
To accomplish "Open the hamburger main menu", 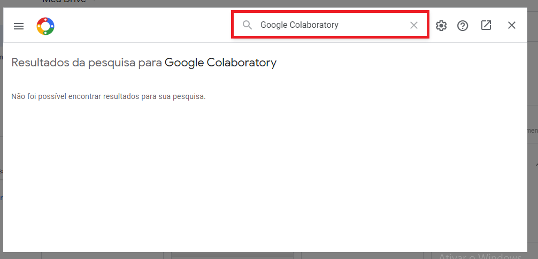I will 19,26.
